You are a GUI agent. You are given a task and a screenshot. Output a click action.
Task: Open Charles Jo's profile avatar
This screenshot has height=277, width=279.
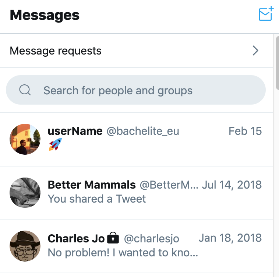25,246
